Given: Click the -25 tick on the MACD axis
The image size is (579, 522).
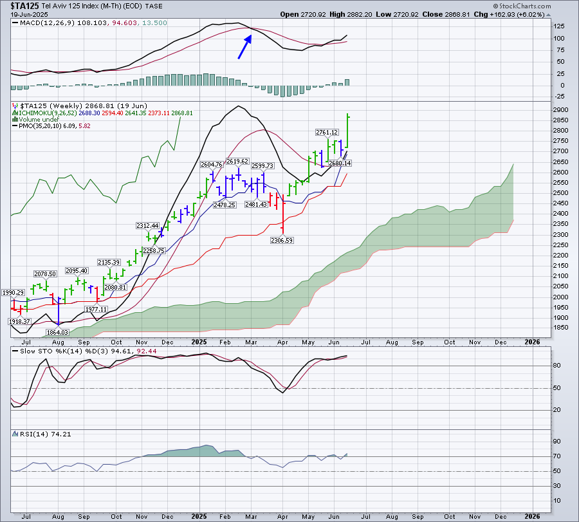Looking at the screenshot, I should tap(559, 97).
